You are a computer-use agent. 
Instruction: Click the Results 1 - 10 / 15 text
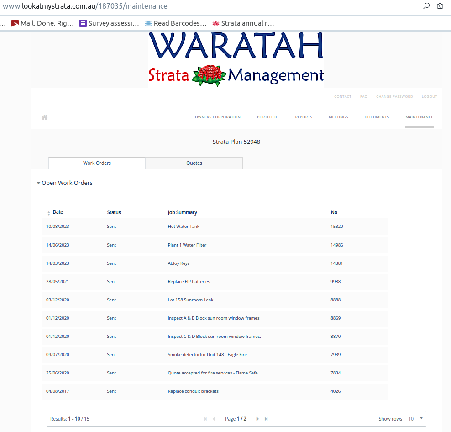pos(69,419)
